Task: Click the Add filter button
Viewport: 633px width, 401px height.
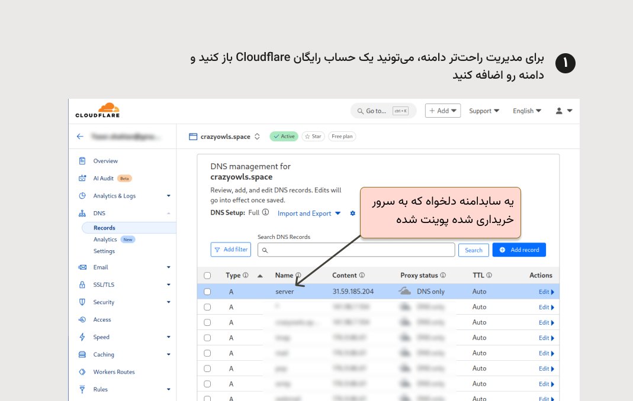Action: tap(230, 250)
